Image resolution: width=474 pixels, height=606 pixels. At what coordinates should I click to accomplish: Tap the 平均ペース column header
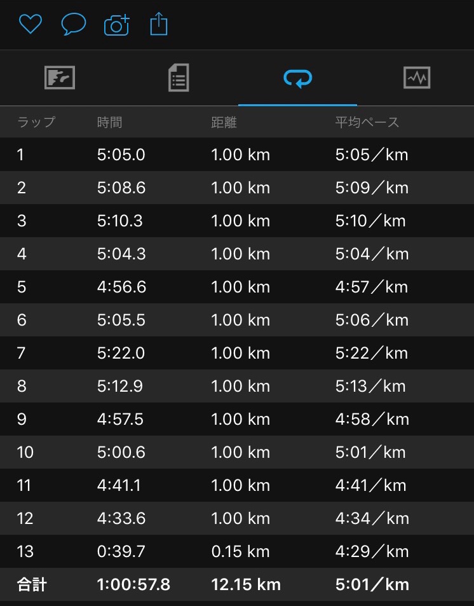(367, 122)
